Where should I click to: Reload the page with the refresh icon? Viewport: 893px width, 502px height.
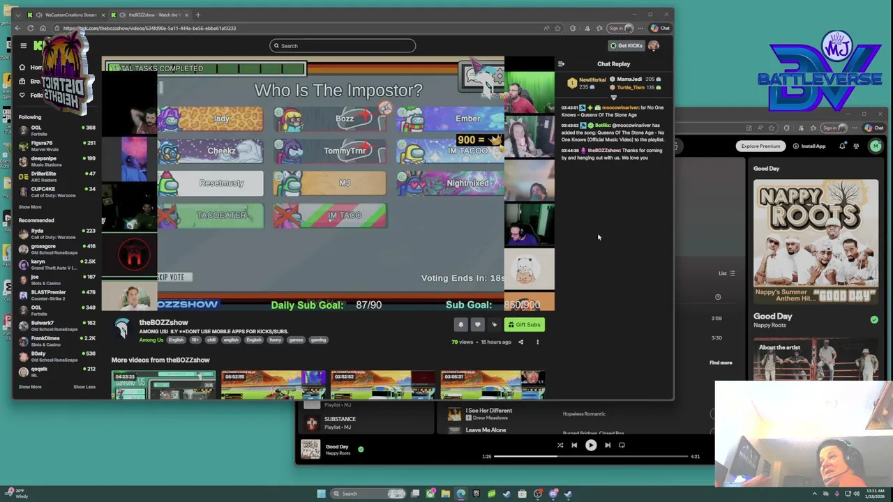pos(30,29)
